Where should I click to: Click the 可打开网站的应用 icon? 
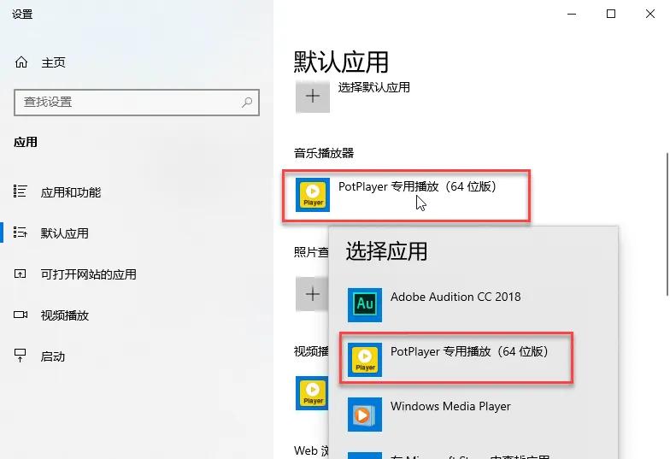[21, 274]
